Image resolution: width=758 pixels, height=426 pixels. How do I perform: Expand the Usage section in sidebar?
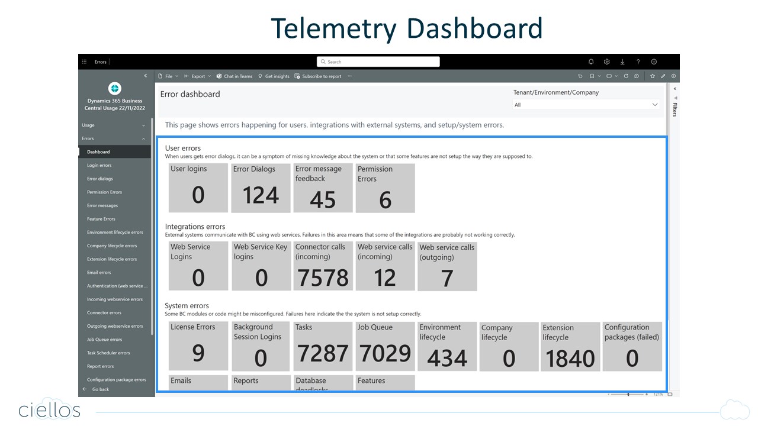(x=114, y=125)
